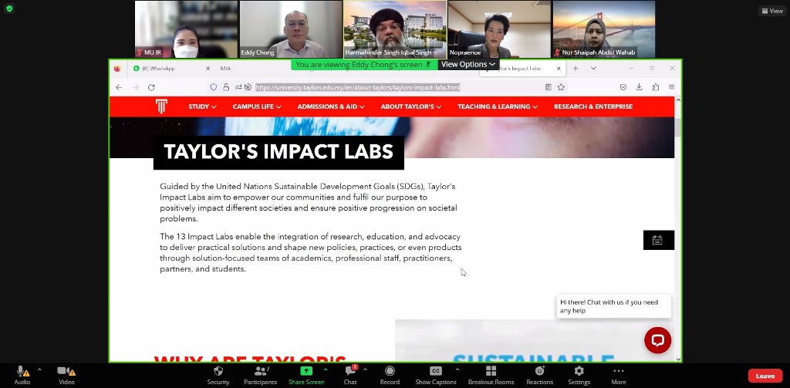Open the Security shield icon in Zoom toolbar
The height and width of the screenshot is (388, 790).
pos(218,371)
